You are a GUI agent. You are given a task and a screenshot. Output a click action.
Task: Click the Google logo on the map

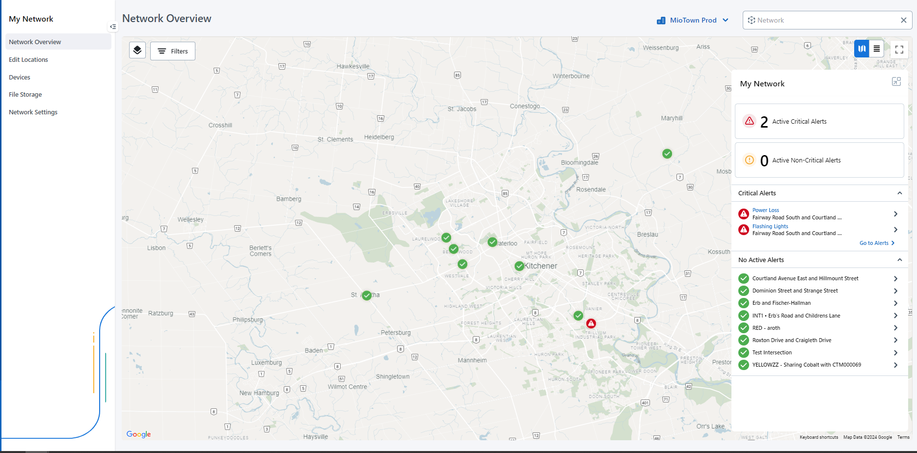click(138, 434)
